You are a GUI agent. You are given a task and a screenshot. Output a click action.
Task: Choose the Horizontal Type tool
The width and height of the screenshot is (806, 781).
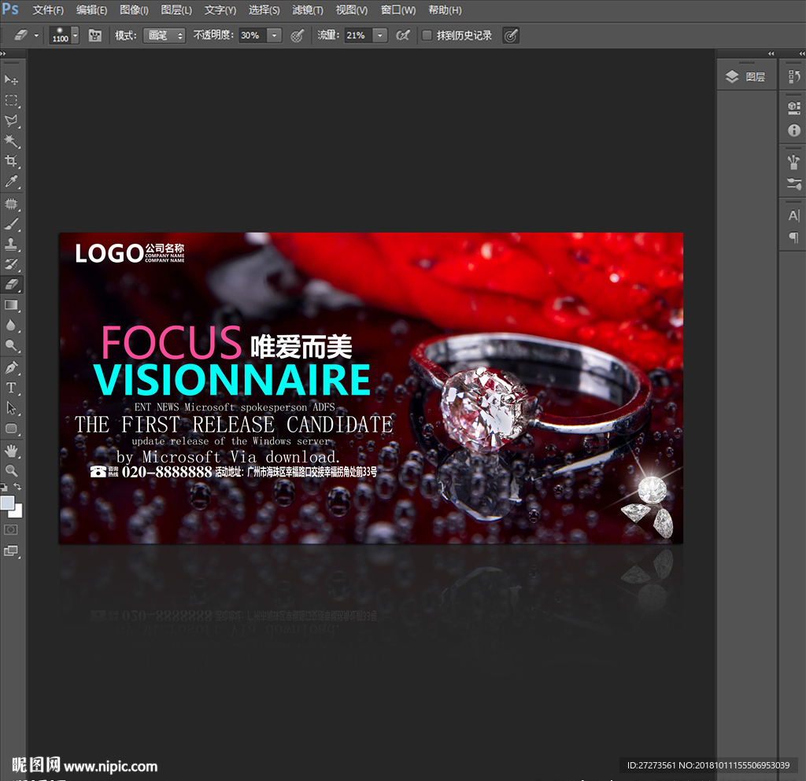coord(11,388)
